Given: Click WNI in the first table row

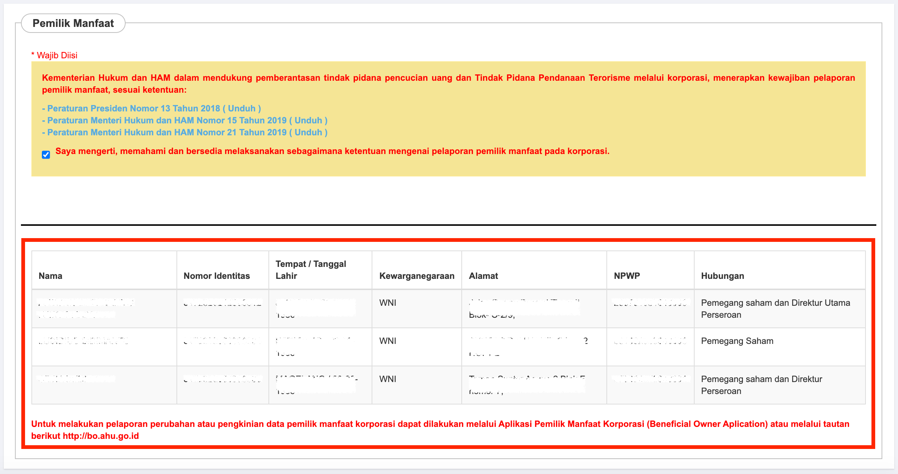Looking at the screenshot, I should tap(388, 303).
